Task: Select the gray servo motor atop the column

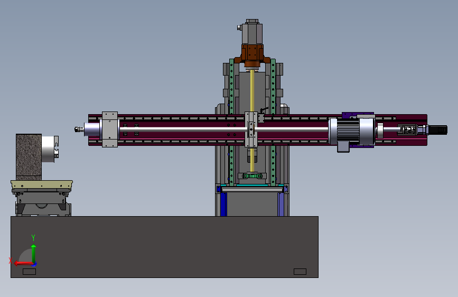Action: point(252,32)
